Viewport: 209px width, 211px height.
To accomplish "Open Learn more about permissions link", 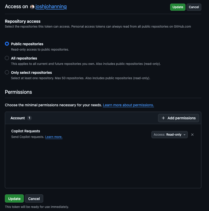I will 128,105.
